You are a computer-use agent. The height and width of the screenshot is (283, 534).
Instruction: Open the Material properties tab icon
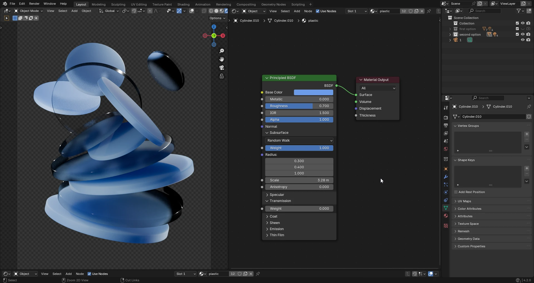446,216
